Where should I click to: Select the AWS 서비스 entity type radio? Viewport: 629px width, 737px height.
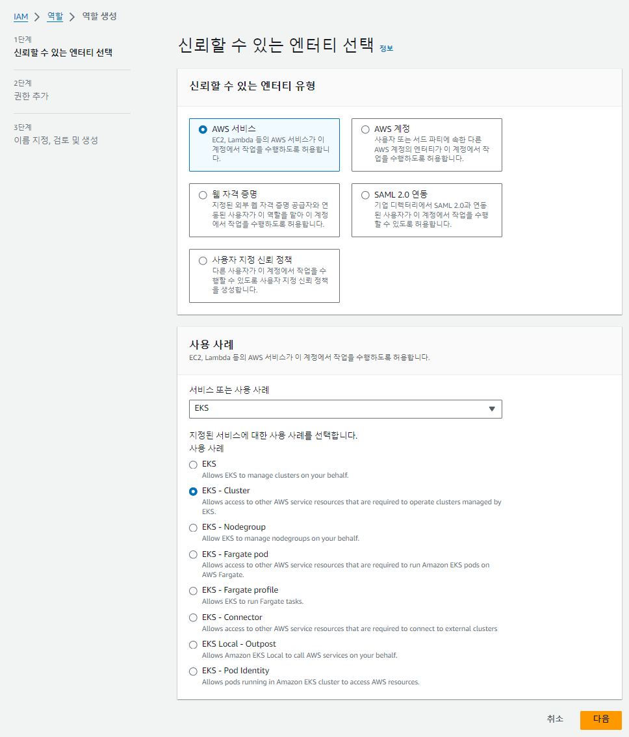click(x=203, y=129)
